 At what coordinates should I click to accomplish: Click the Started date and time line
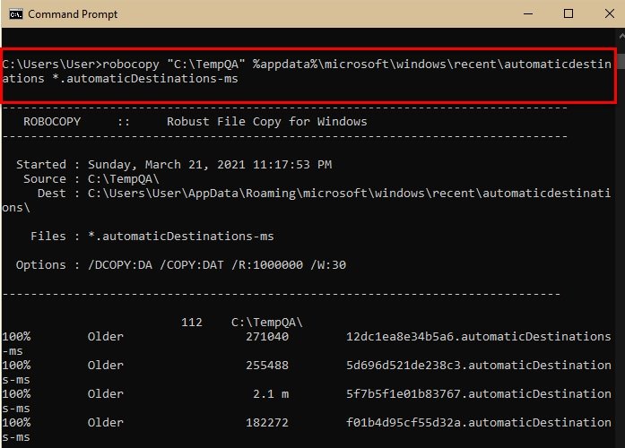point(174,164)
